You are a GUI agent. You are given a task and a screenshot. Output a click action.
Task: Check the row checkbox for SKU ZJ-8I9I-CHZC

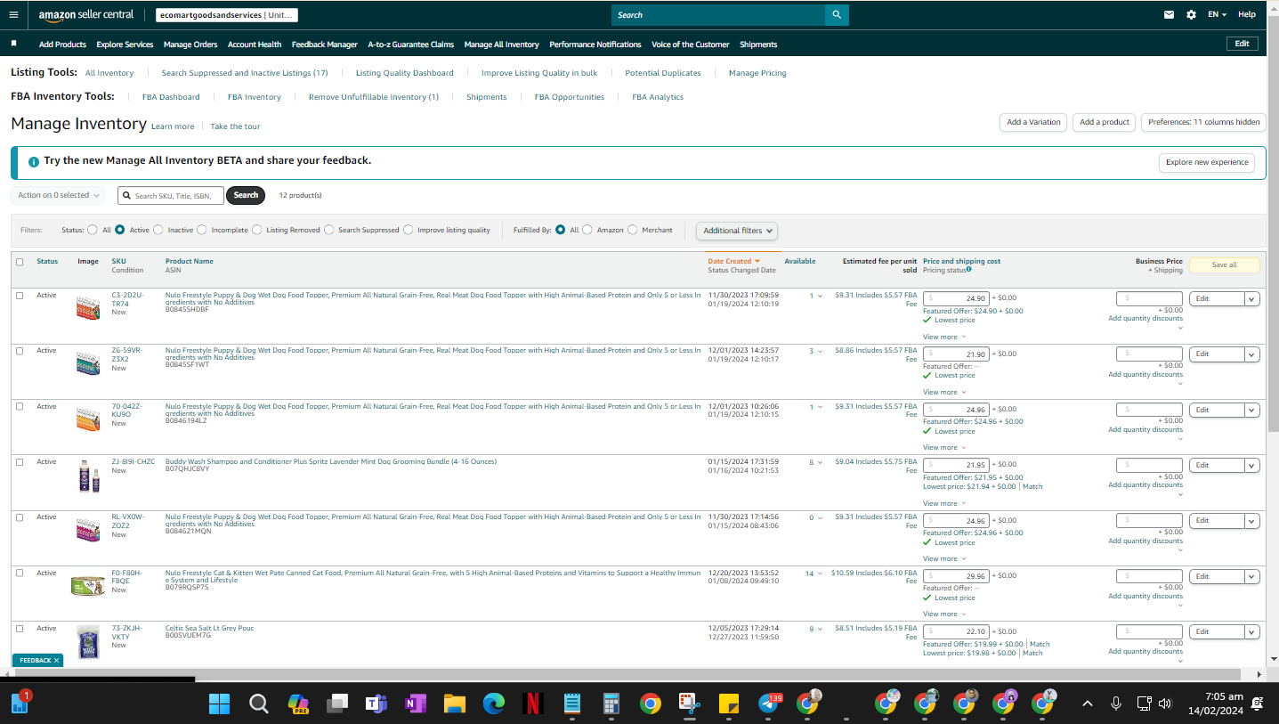[20, 462]
